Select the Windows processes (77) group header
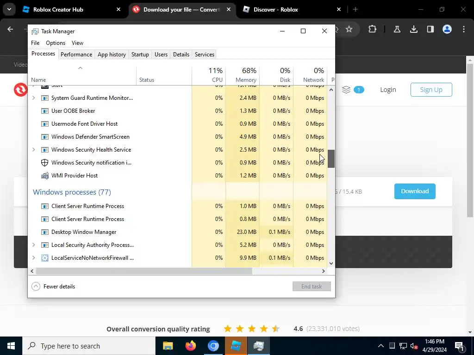This screenshot has height=355, width=474. pyautogui.click(x=72, y=192)
